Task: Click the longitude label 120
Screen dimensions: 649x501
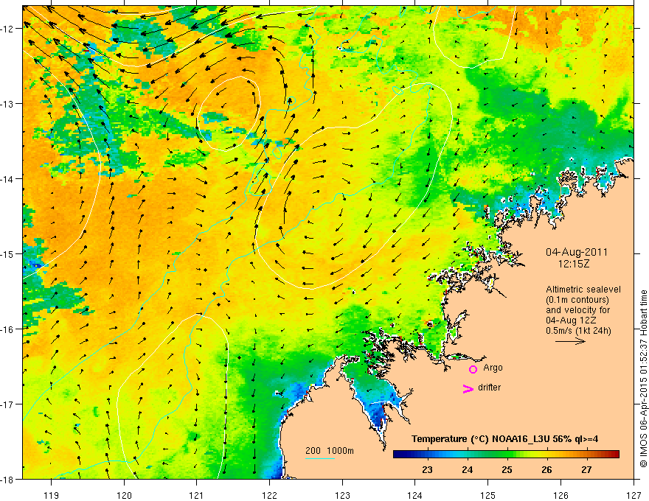Action: pos(124,495)
